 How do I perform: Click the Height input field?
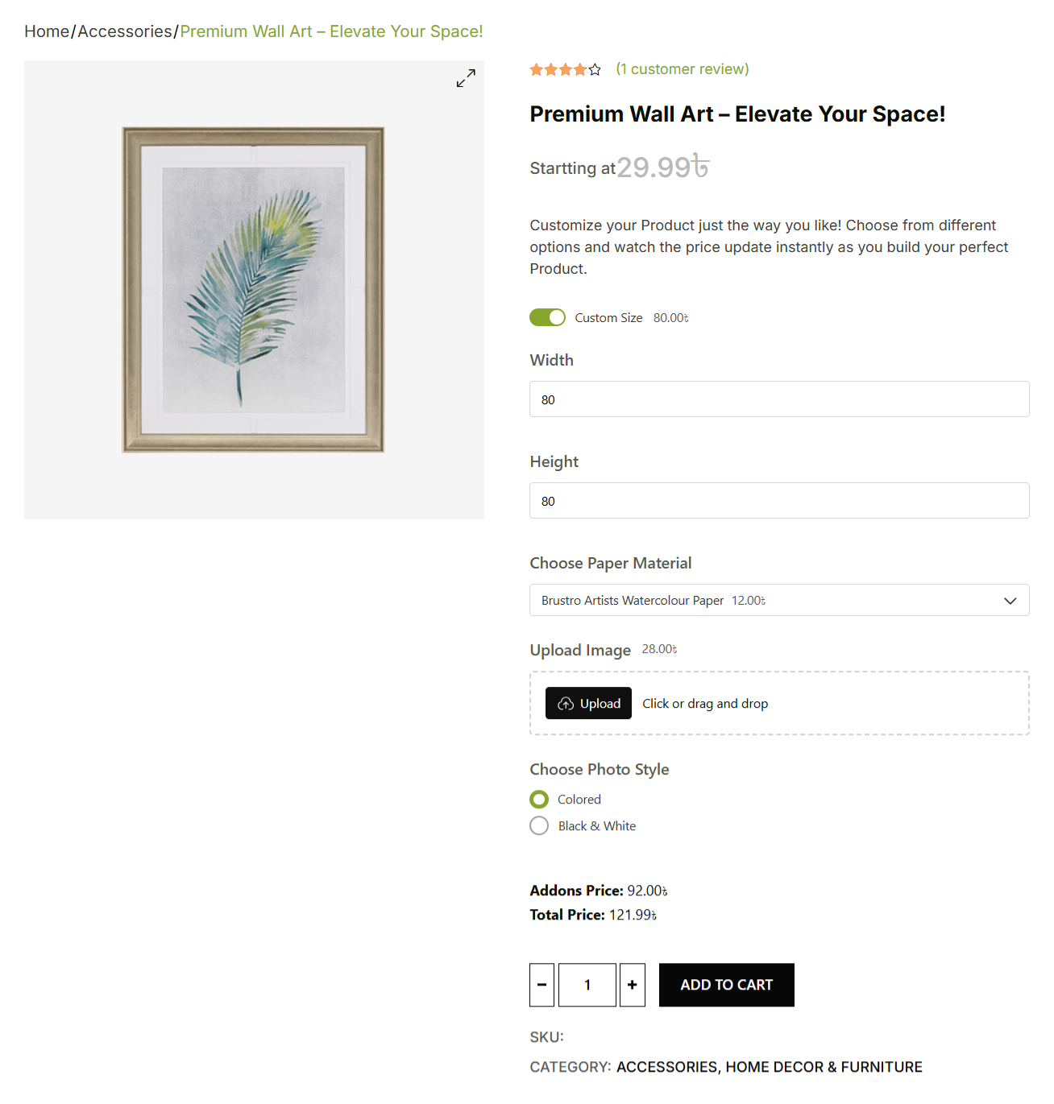779,501
